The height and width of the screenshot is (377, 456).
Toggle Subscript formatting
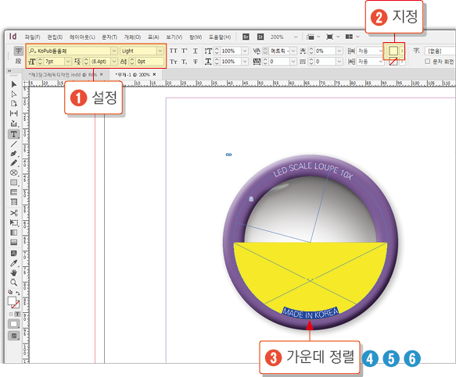point(185,62)
